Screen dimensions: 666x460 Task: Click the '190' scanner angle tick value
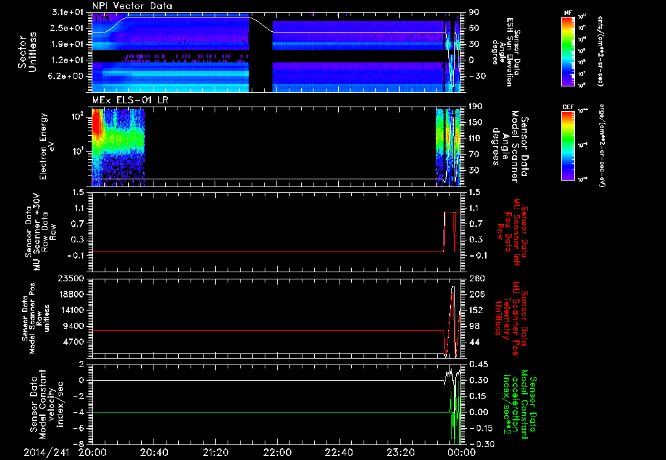click(475, 107)
